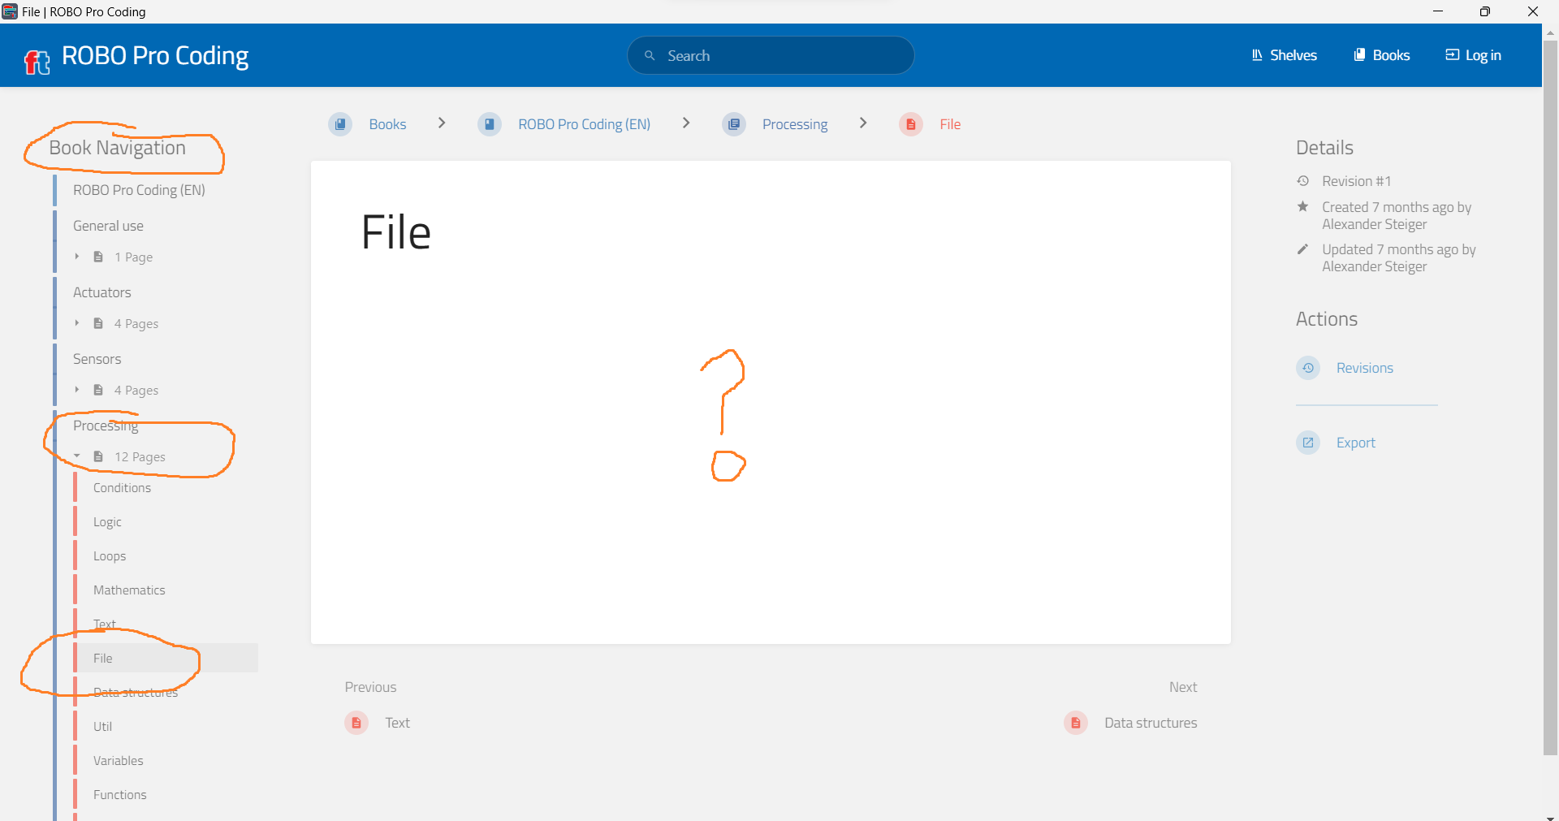The width and height of the screenshot is (1559, 821).
Task: Open Sensors chapter in sidebar
Action: pos(97,359)
